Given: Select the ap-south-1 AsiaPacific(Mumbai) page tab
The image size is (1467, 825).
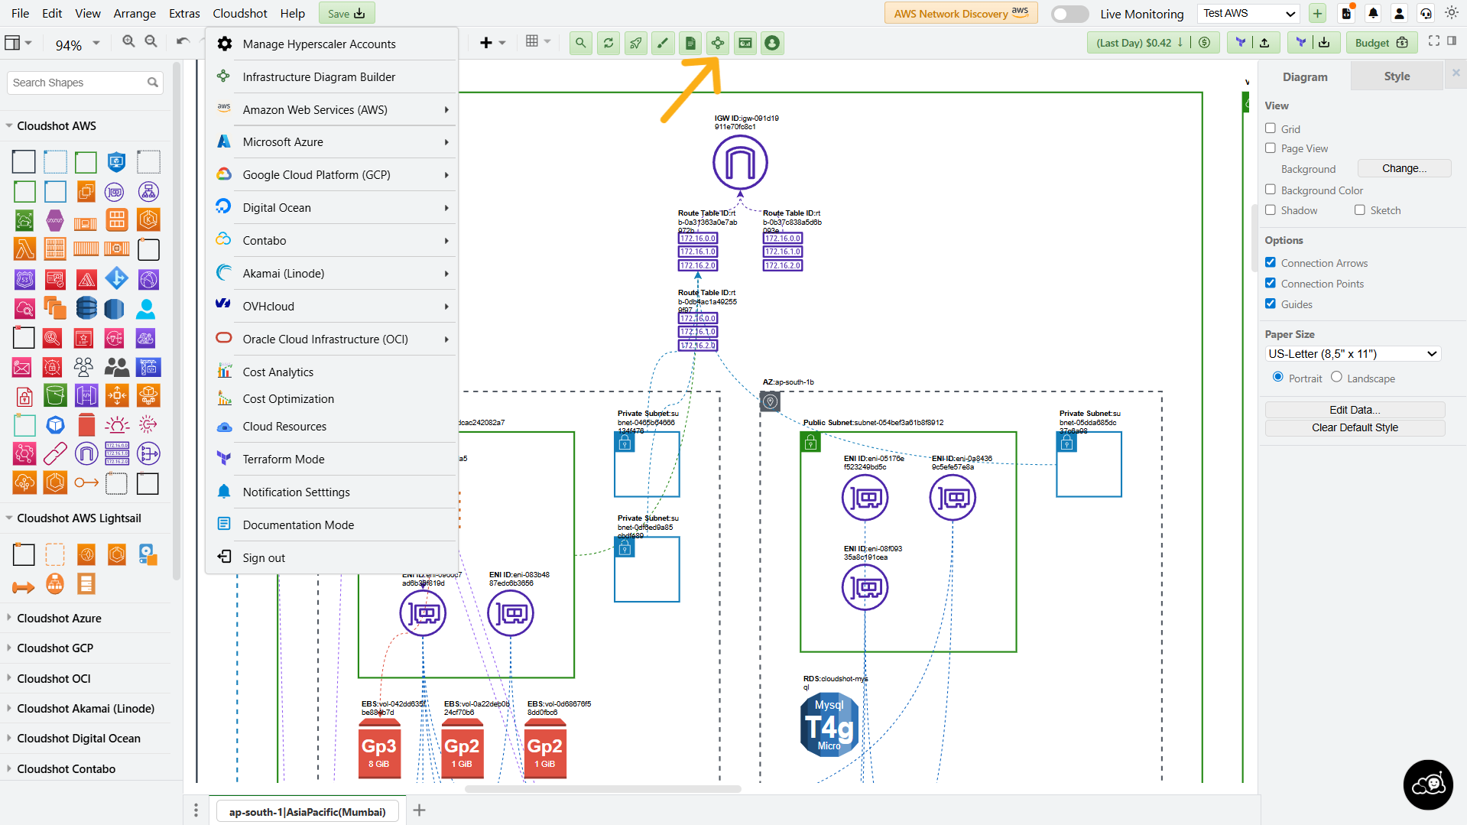Looking at the screenshot, I should click(307, 812).
